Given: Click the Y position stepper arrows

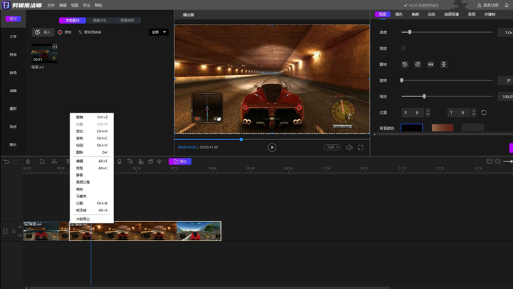Looking at the screenshot, I should point(473,113).
